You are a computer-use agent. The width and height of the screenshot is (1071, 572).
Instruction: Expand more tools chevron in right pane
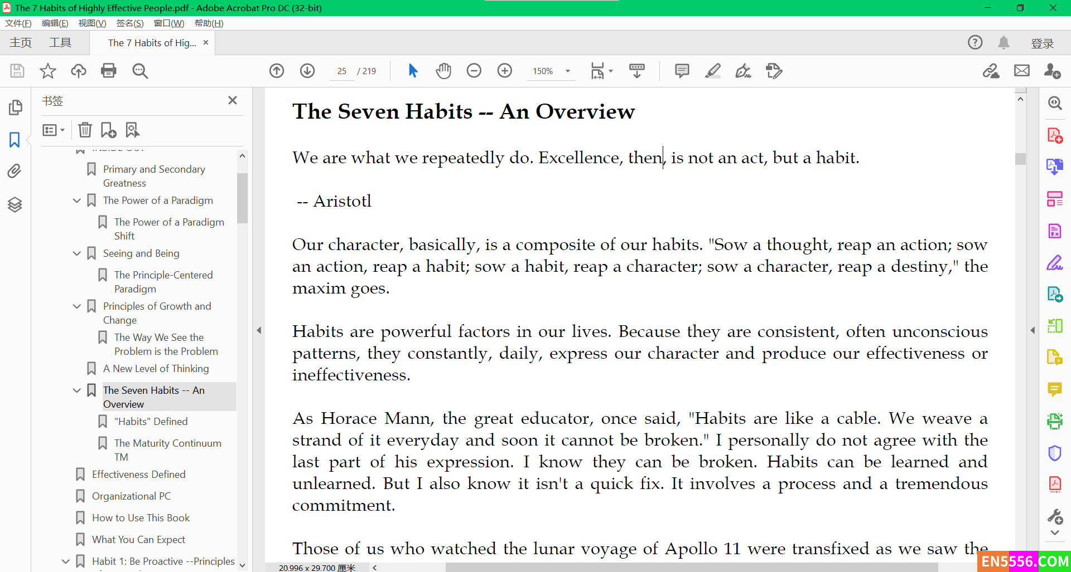(x=1054, y=532)
